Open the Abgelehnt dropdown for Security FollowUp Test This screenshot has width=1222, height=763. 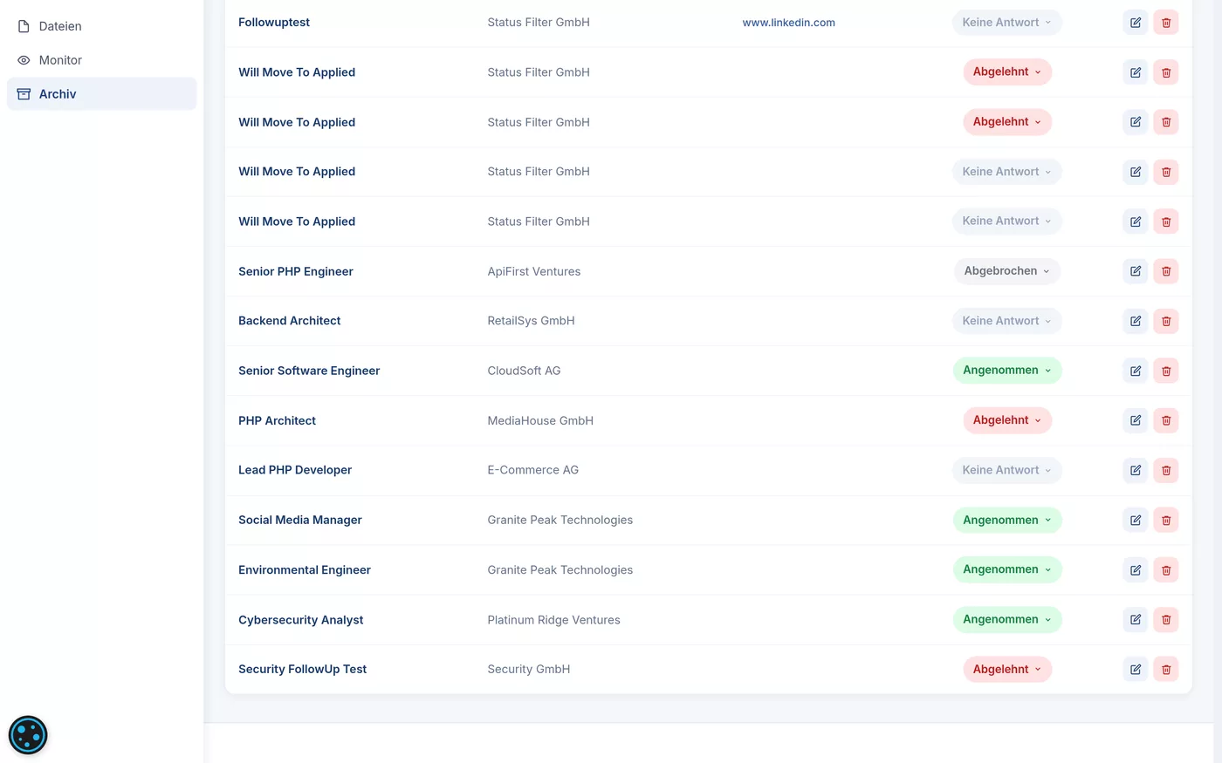(1007, 669)
